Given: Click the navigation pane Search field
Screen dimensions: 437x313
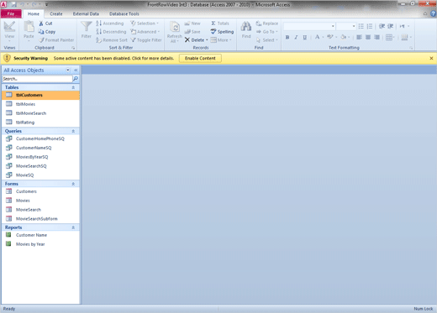Looking at the screenshot, I should (x=37, y=79).
